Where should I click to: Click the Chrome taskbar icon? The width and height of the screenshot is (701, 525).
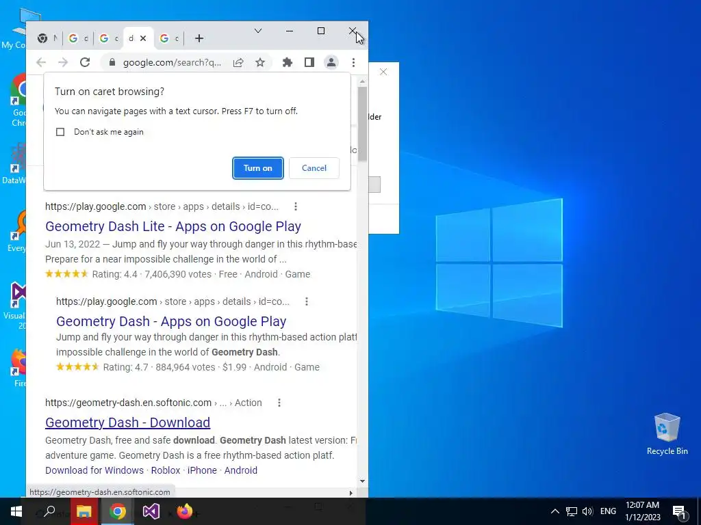pyautogui.click(x=118, y=511)
